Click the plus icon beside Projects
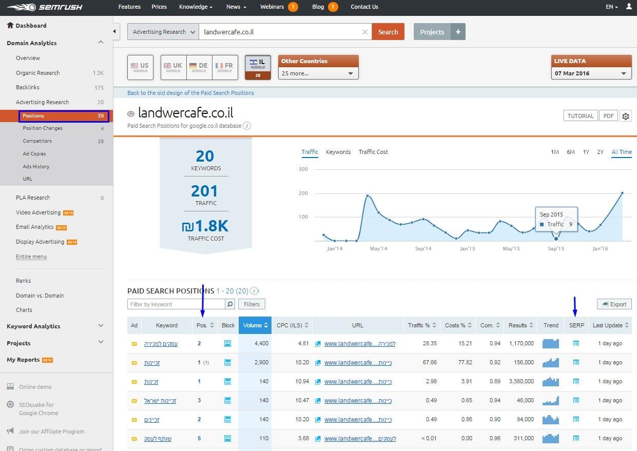Viewport: 637px width, 451px height. coord(458,32)
